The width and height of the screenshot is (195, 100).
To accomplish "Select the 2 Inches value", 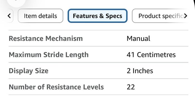I will [x=140, y=71].
